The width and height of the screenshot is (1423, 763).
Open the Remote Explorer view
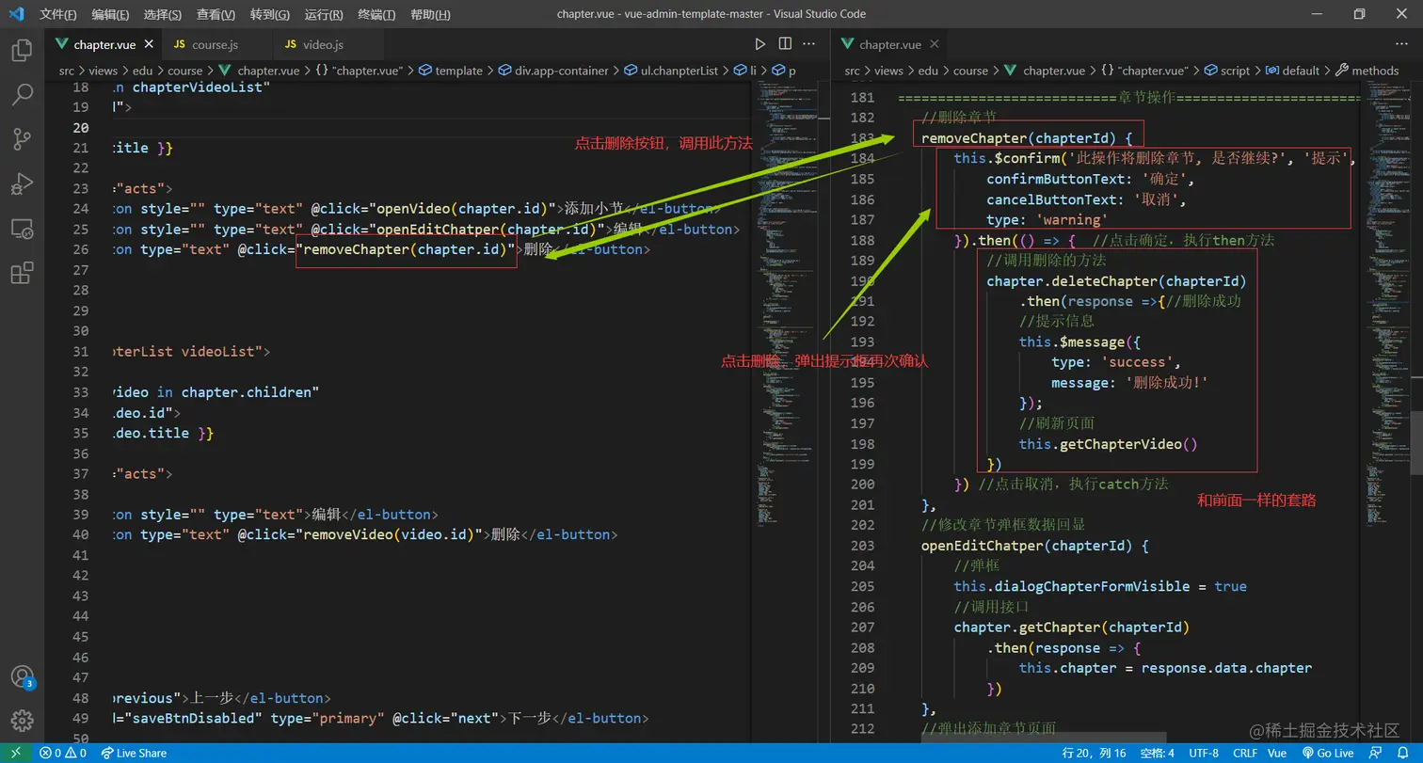tap(22, 229)
